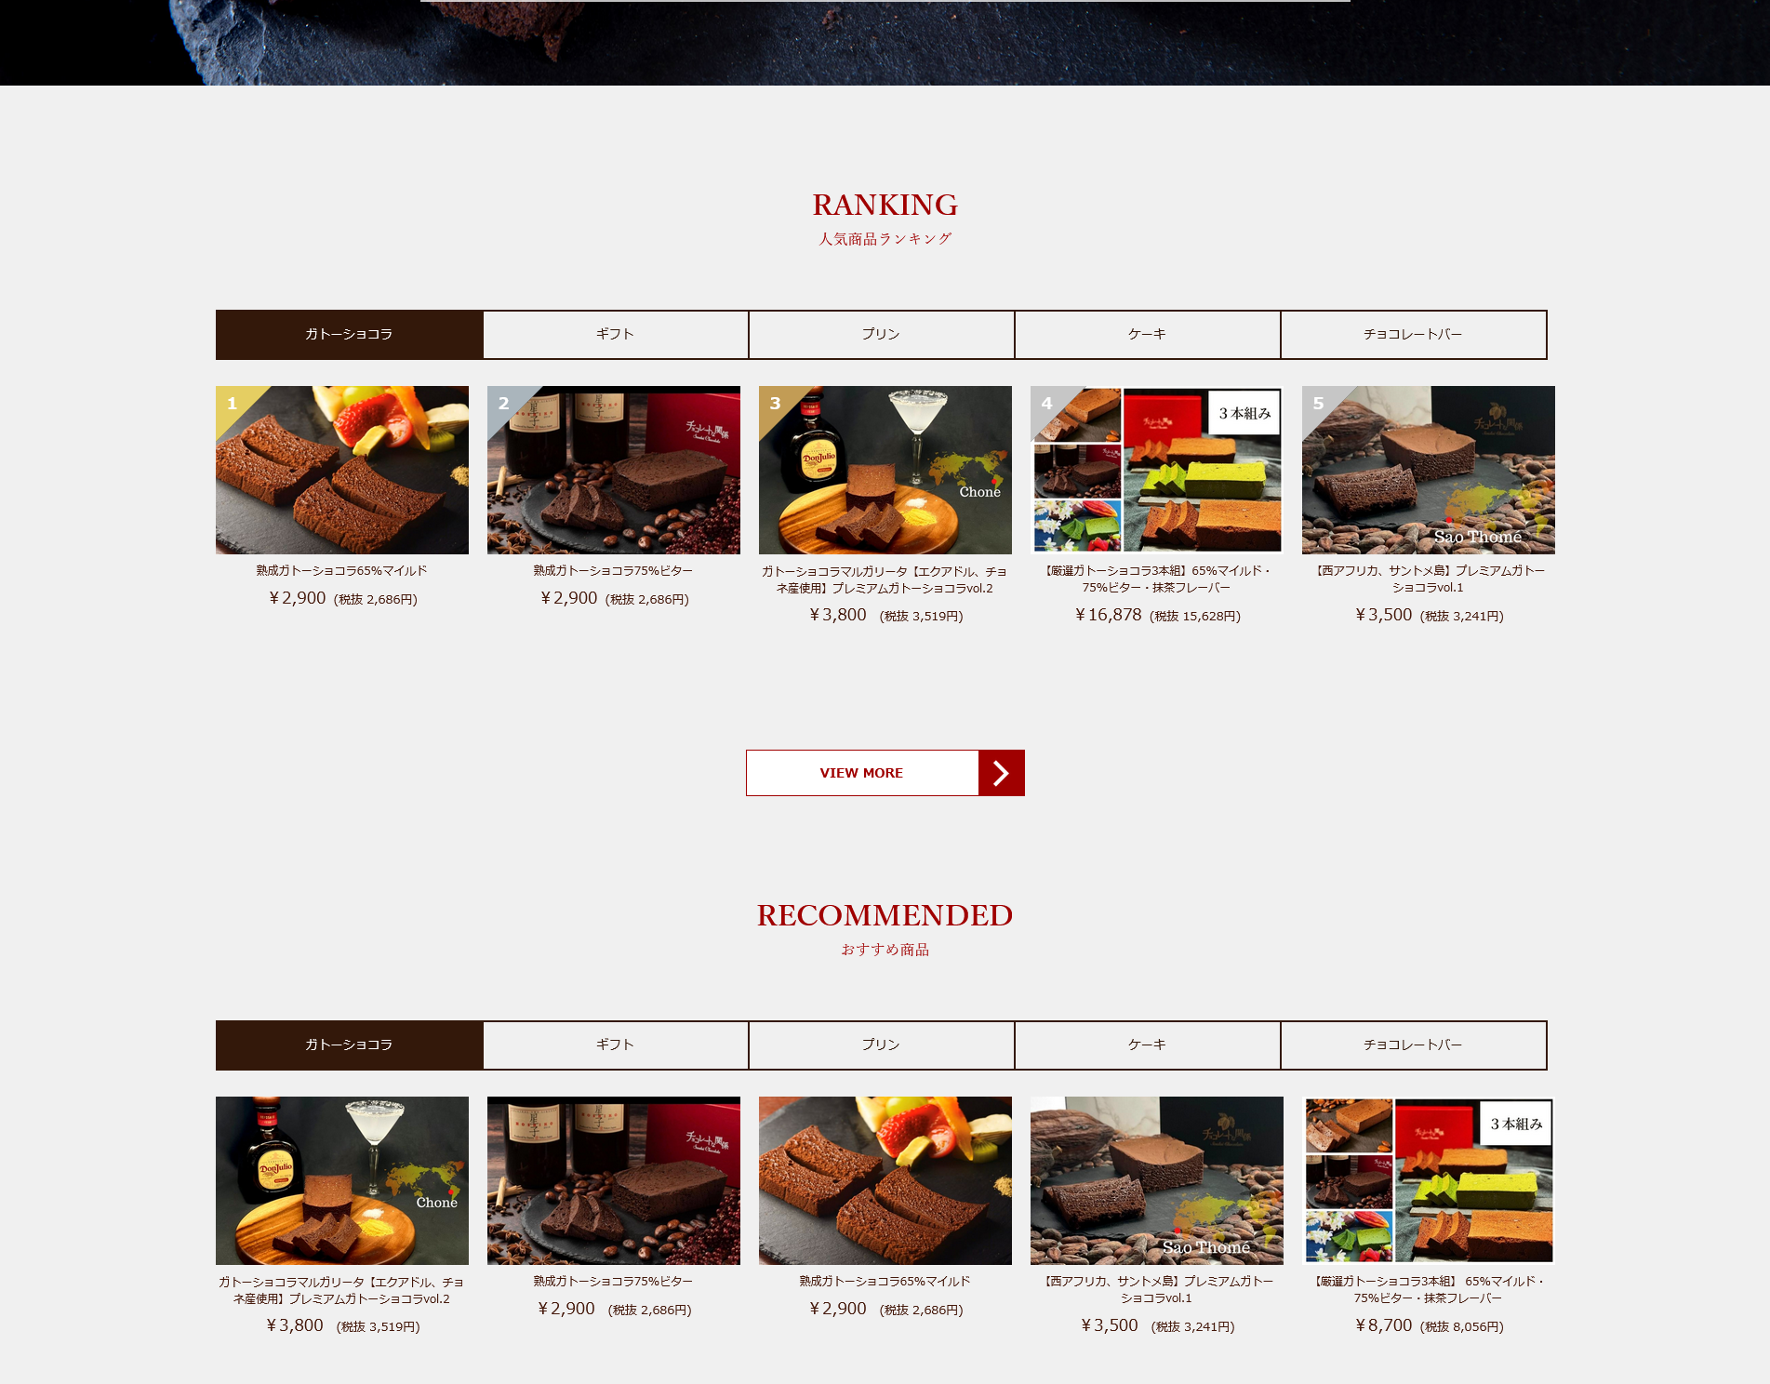Open the recommended Sao Thomé cake thumbnail
1770x1384 pixels.
1157,1180
